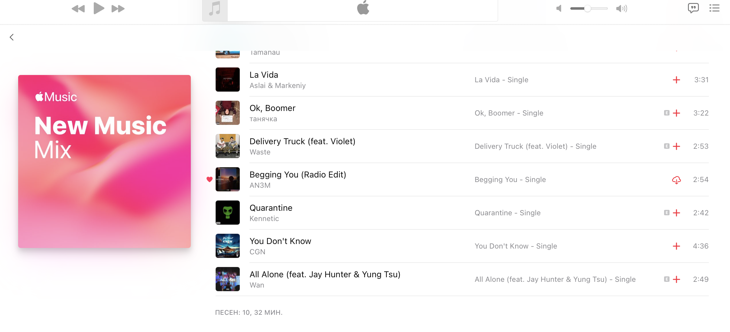Adjust the volume slider knob

coord(587,8)
